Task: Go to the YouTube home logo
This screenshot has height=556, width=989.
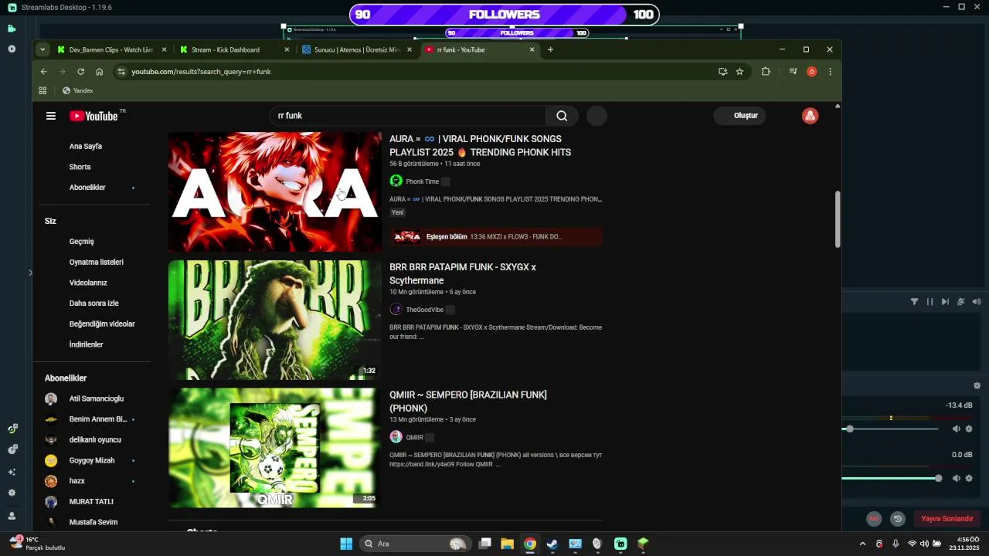Action: click(93, 116)
